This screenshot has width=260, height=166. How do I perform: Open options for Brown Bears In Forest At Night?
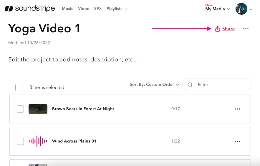237,109
